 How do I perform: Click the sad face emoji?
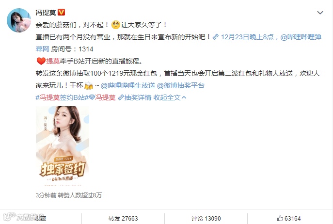click(116, 25)
